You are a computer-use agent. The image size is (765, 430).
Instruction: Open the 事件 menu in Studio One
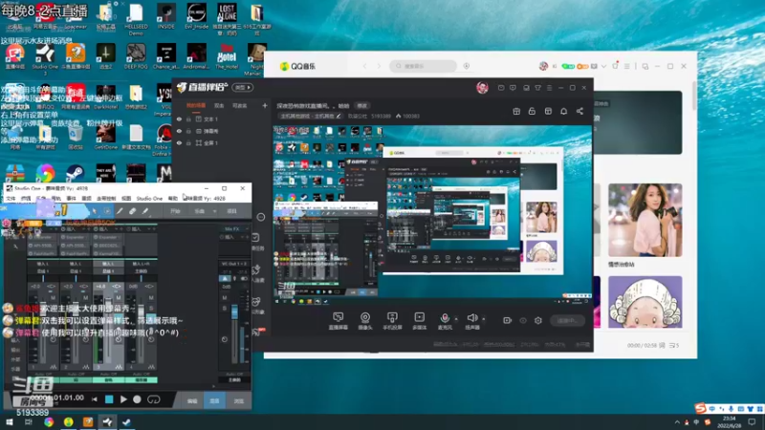(x=71, y=199)
